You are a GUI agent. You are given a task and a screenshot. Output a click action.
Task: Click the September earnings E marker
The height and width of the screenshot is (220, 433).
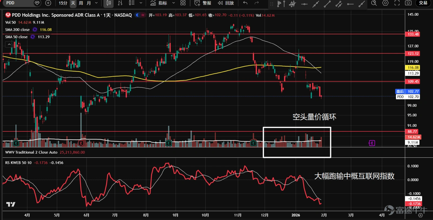tap(169, 143)
